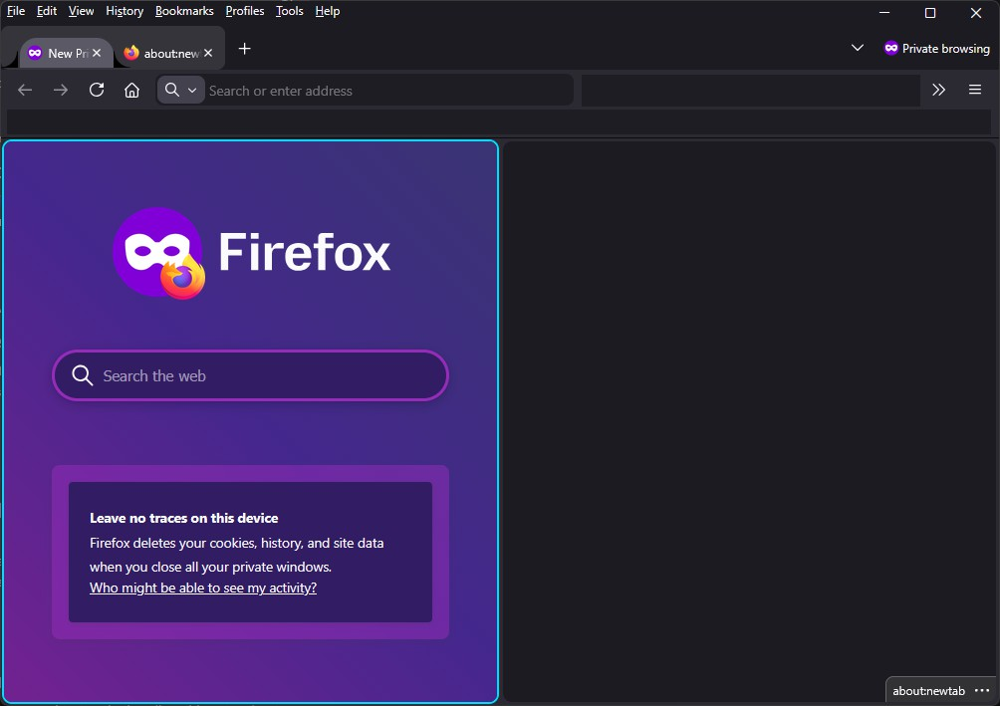Close the about:newtab tab
1000x706 pixels.
(208, 53)
